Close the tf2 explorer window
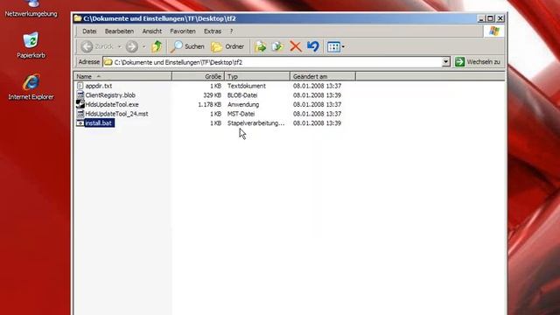The width and height of the screenshot is (560, 315). (x=500, y=18)
